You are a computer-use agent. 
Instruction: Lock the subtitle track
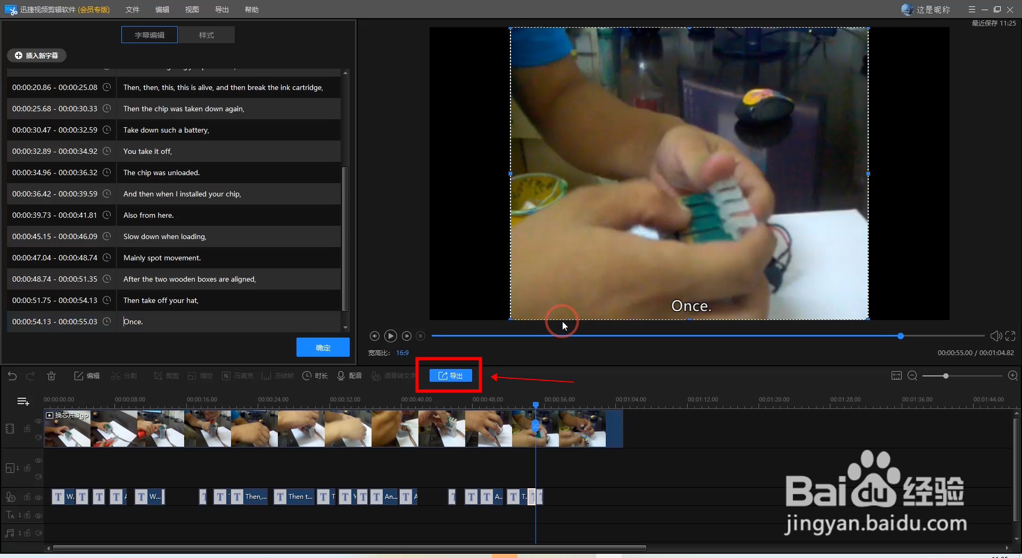point(27,497)
